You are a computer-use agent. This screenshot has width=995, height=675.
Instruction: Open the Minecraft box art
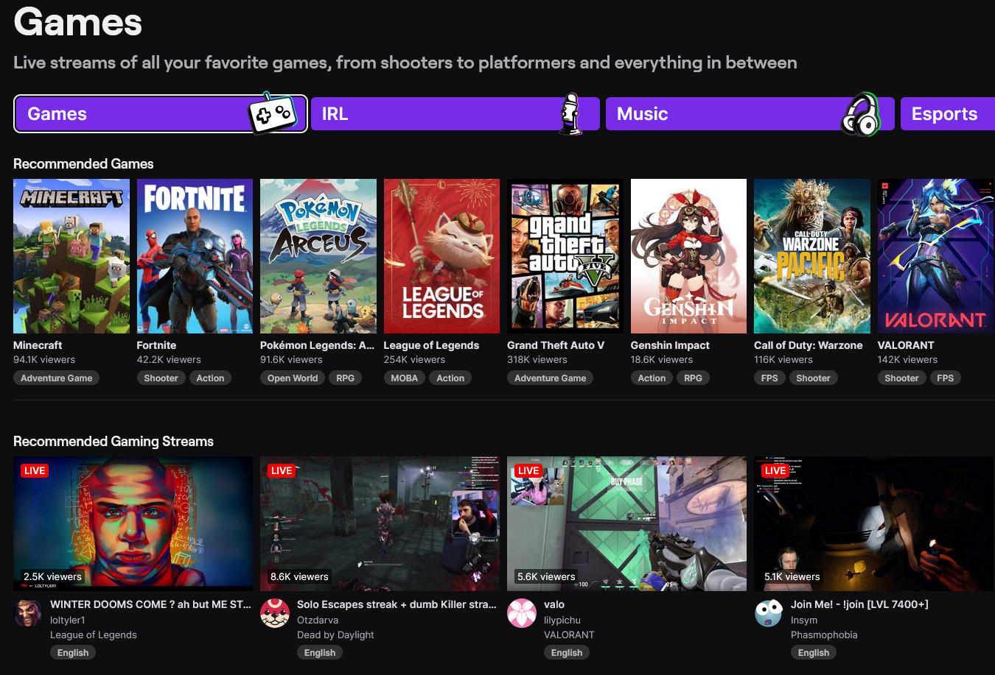click(x=71, y=256)
